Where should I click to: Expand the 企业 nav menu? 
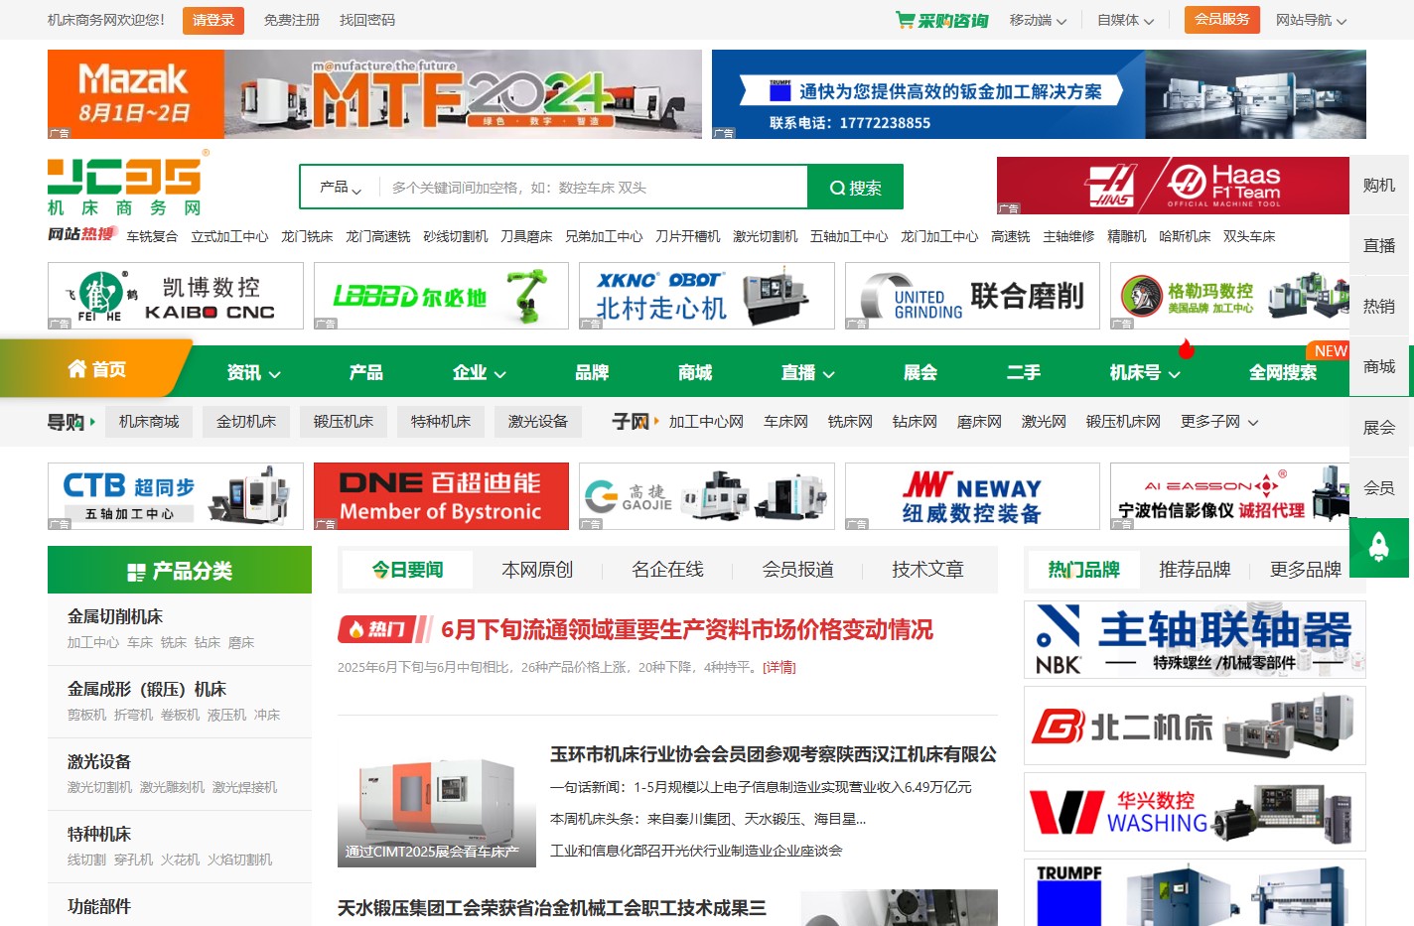[x=479, y=372]
